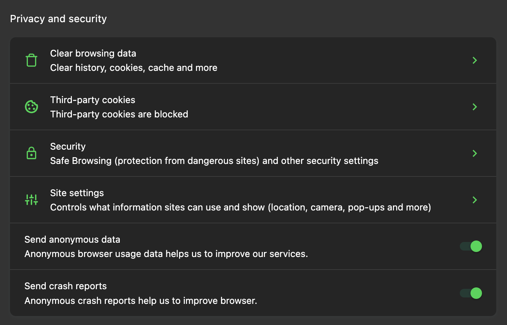Click the site controls description text
This screenshot has width=507, height=325.
(240, 207)
